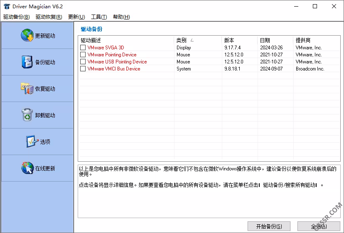This screenshot has width=344, height=233.
Task: Click the 全选(A) button
Action: pos(319,226)
